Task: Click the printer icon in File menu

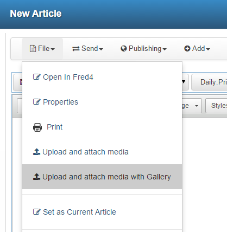Action: pos(37,127)
